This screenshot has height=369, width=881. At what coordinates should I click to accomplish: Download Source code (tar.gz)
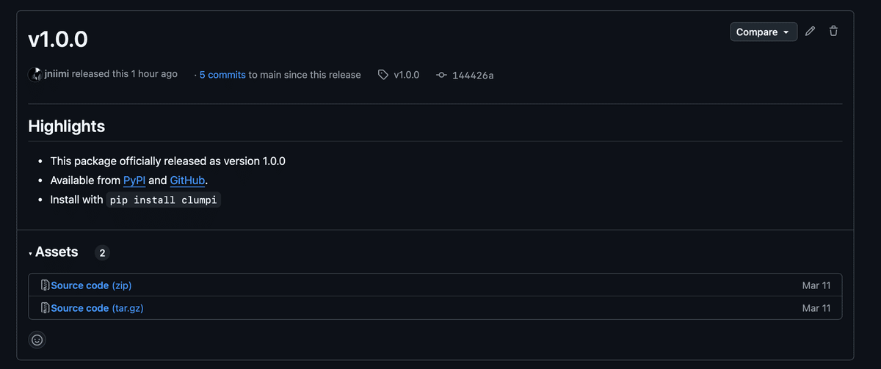[x=97, y=308]
